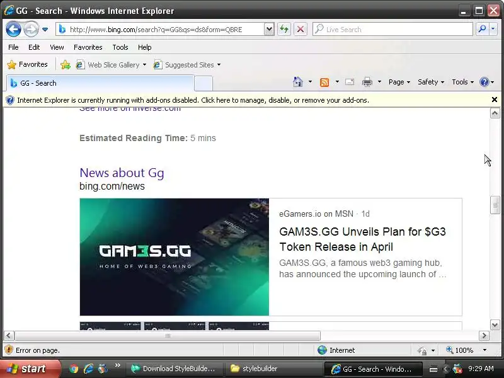This screenshot has width=504, height=378.
Task: Click the on-screen keyboard tray icon
Action: (x=433, y=369)
